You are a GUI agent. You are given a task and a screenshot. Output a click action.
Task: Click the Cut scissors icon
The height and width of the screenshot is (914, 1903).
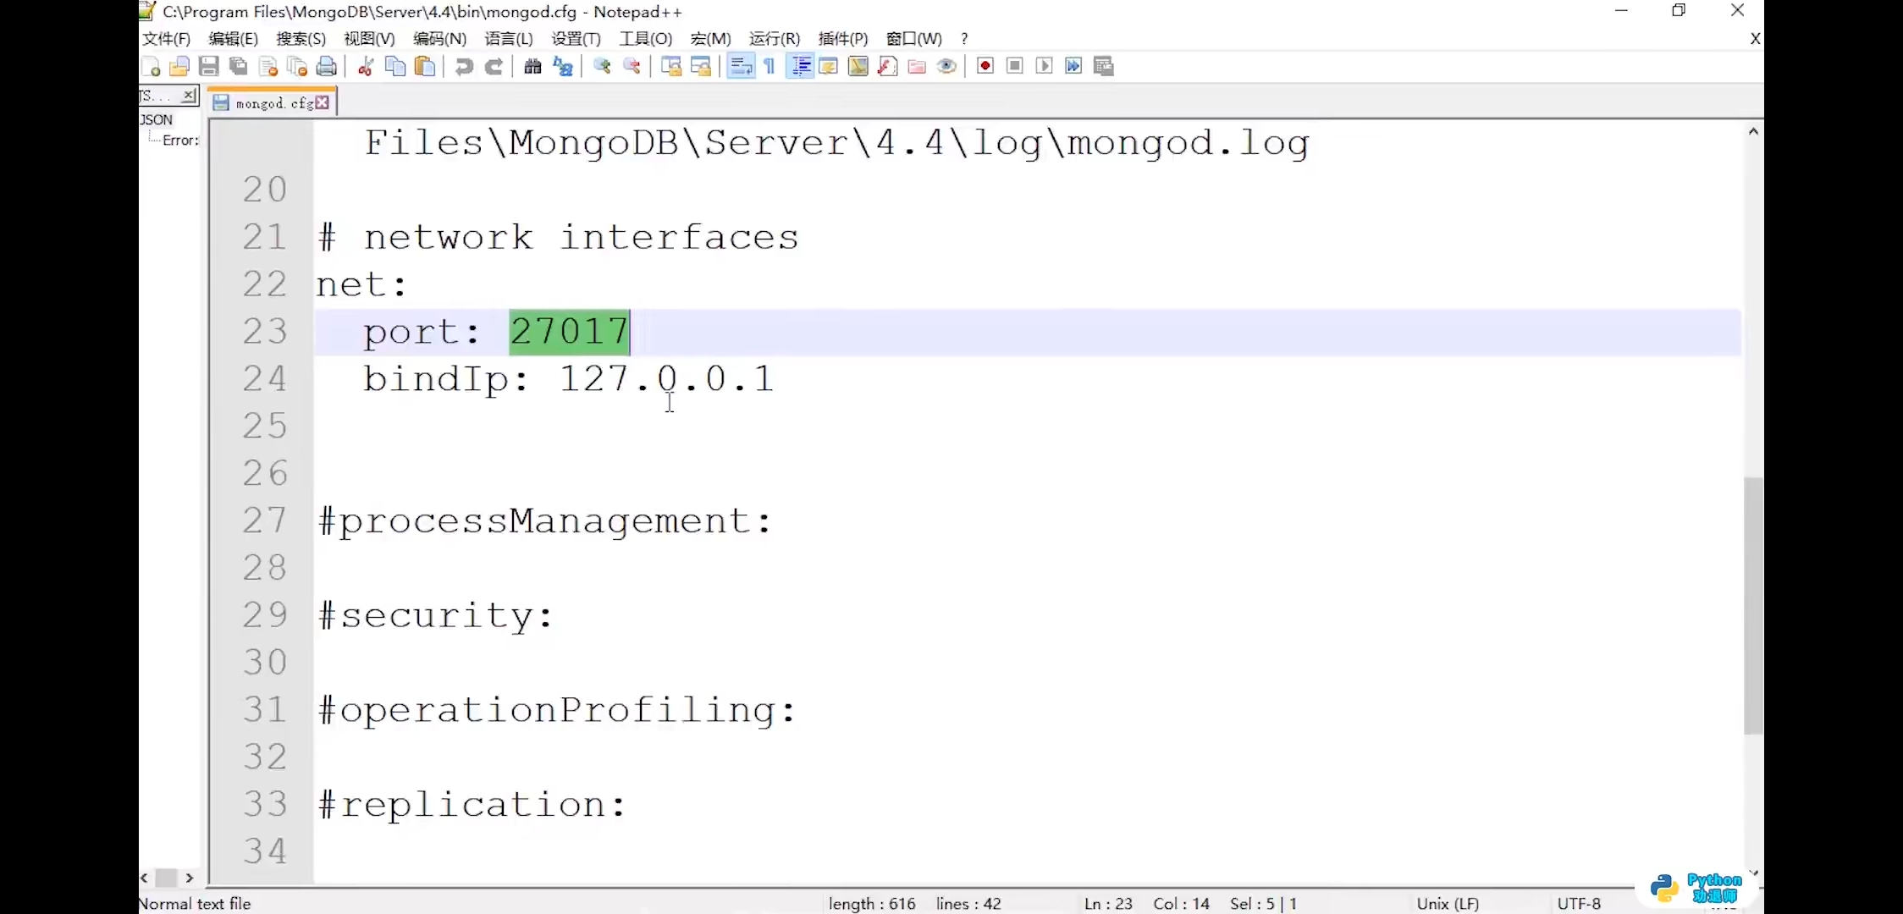click(366, 66)
